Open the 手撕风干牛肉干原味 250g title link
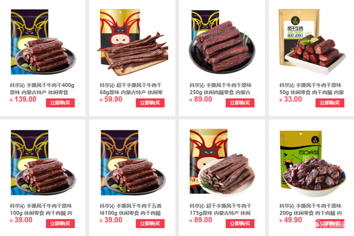354x236 pixels. [x=220, y=89]
